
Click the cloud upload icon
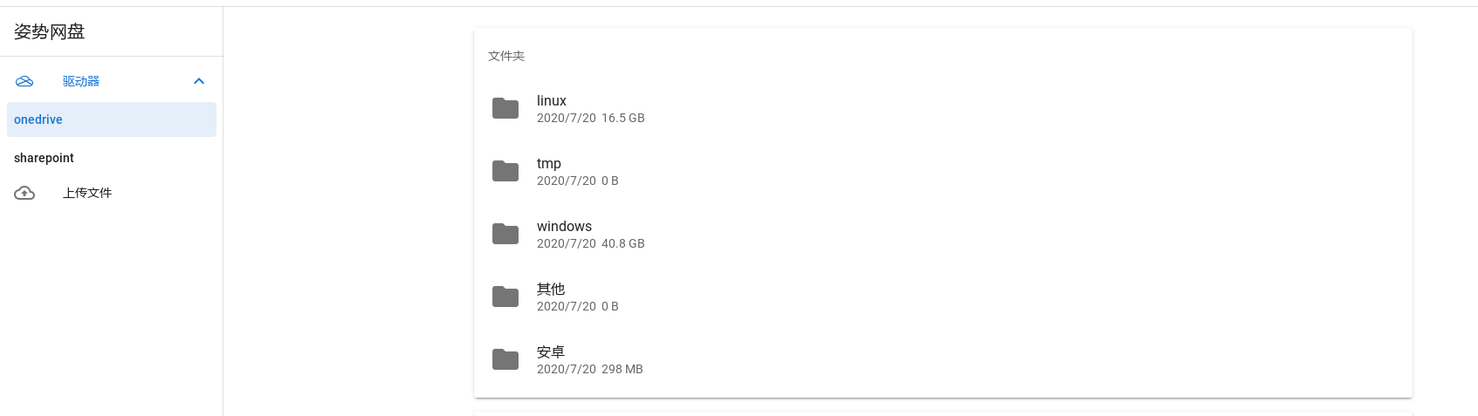click(x=24, y=193)
